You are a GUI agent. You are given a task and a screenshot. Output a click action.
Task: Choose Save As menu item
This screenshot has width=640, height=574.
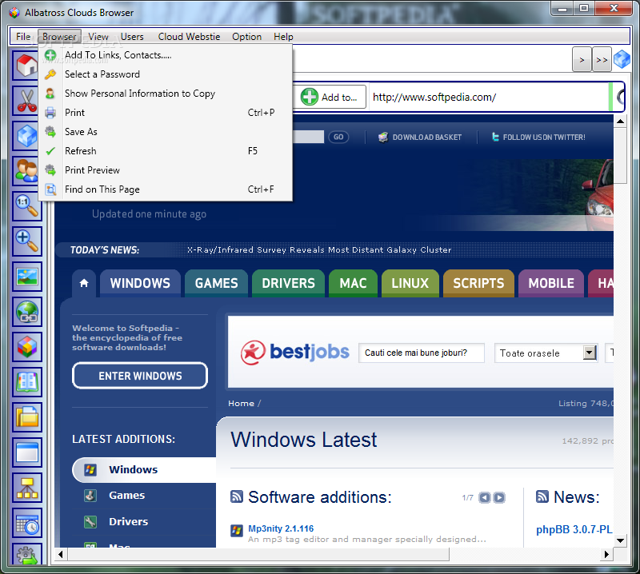(x=166, y=132)
